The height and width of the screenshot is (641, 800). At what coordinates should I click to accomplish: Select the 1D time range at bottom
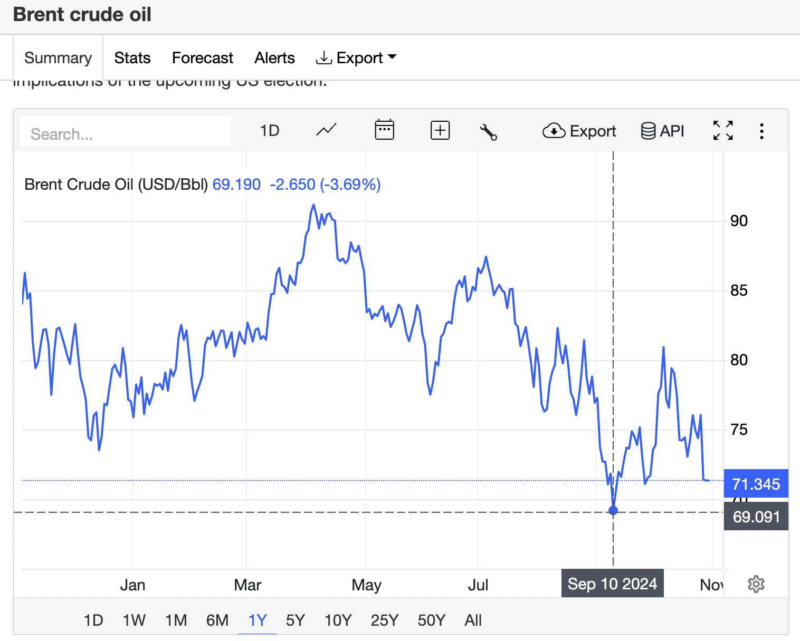(93, 620)
